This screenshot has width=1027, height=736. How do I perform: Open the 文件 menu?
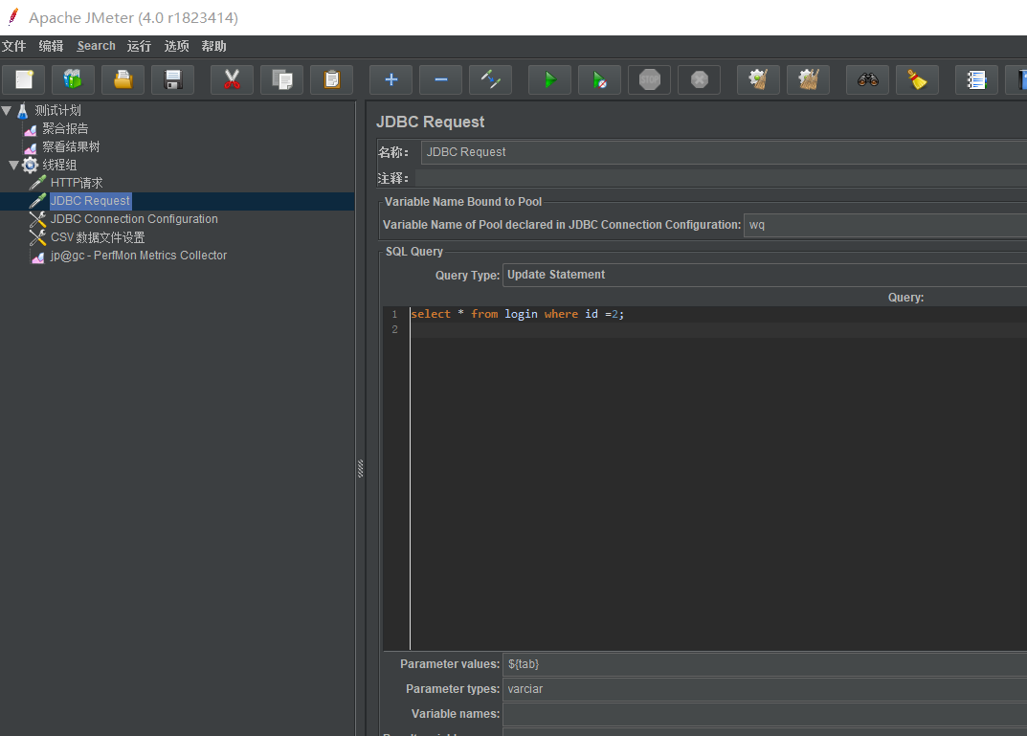click(13, 46)
